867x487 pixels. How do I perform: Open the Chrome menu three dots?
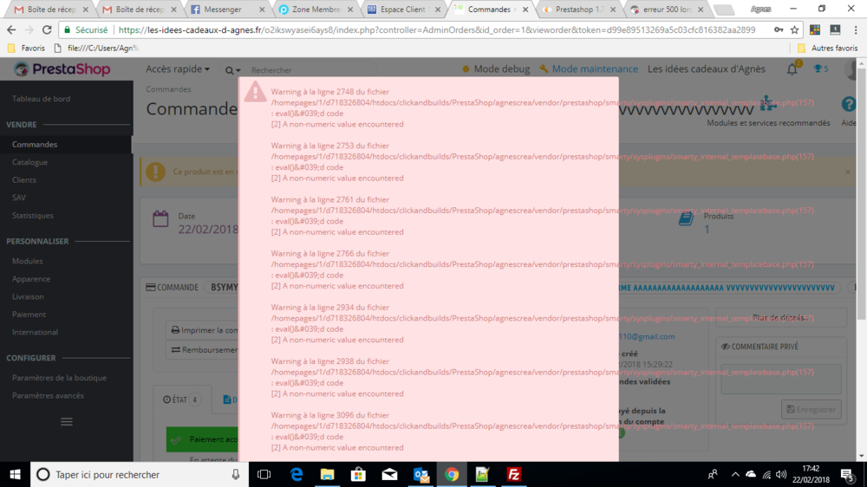click(x=856, y=29)
